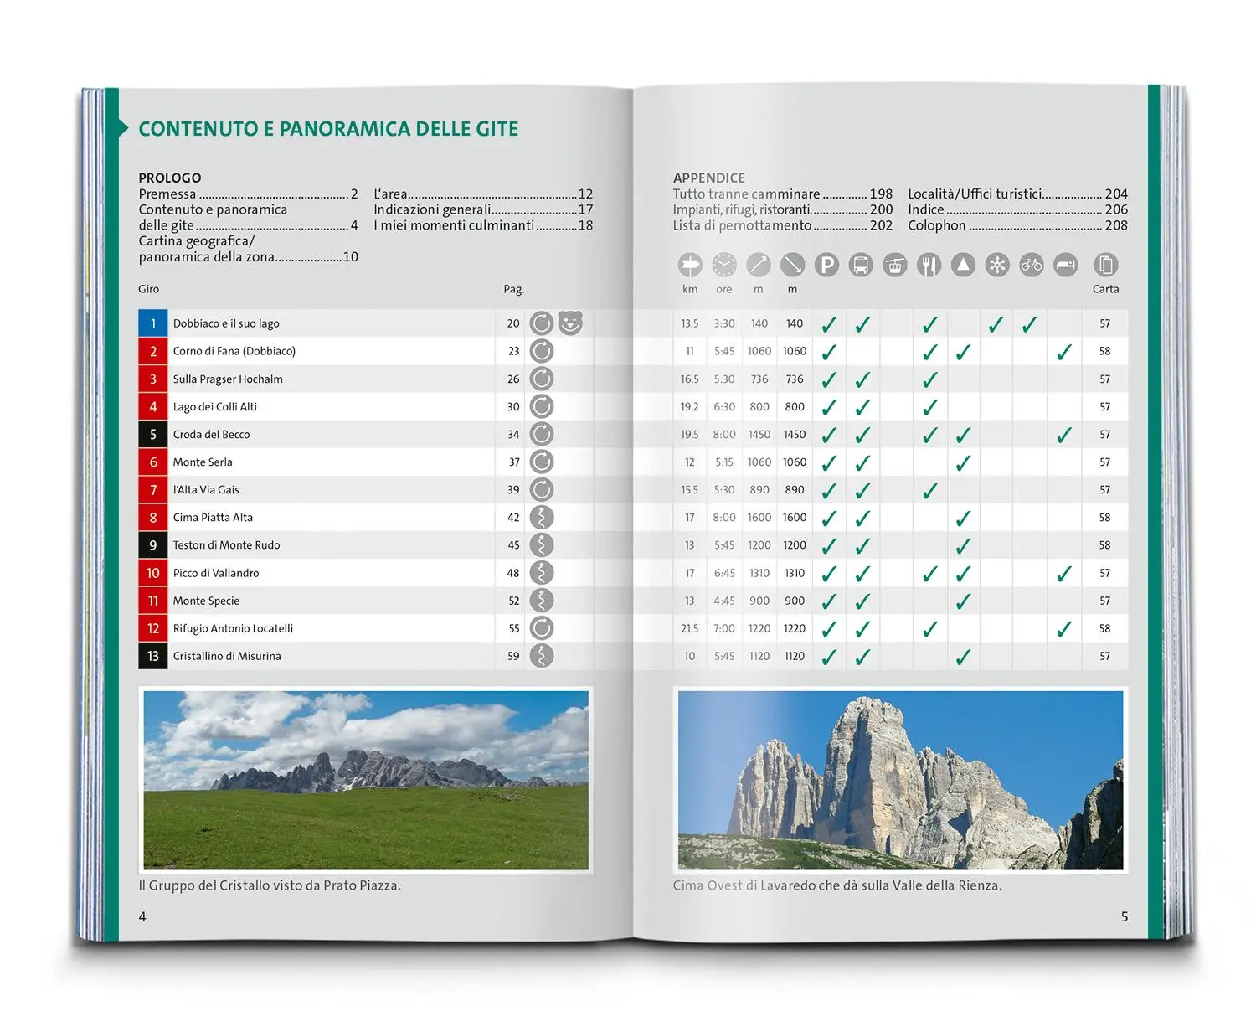Click the clock icon above ore

pos(724,266)
